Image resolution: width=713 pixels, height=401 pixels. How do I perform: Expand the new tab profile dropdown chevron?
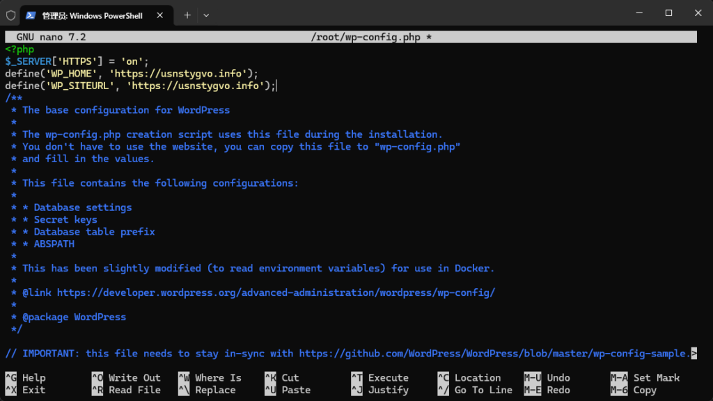point(206,14)
